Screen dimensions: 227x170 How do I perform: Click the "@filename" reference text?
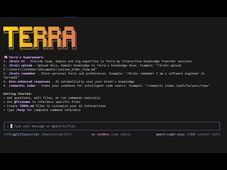22,102
